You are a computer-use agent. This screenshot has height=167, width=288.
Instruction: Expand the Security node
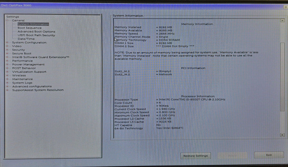click(x=7, y=50)
